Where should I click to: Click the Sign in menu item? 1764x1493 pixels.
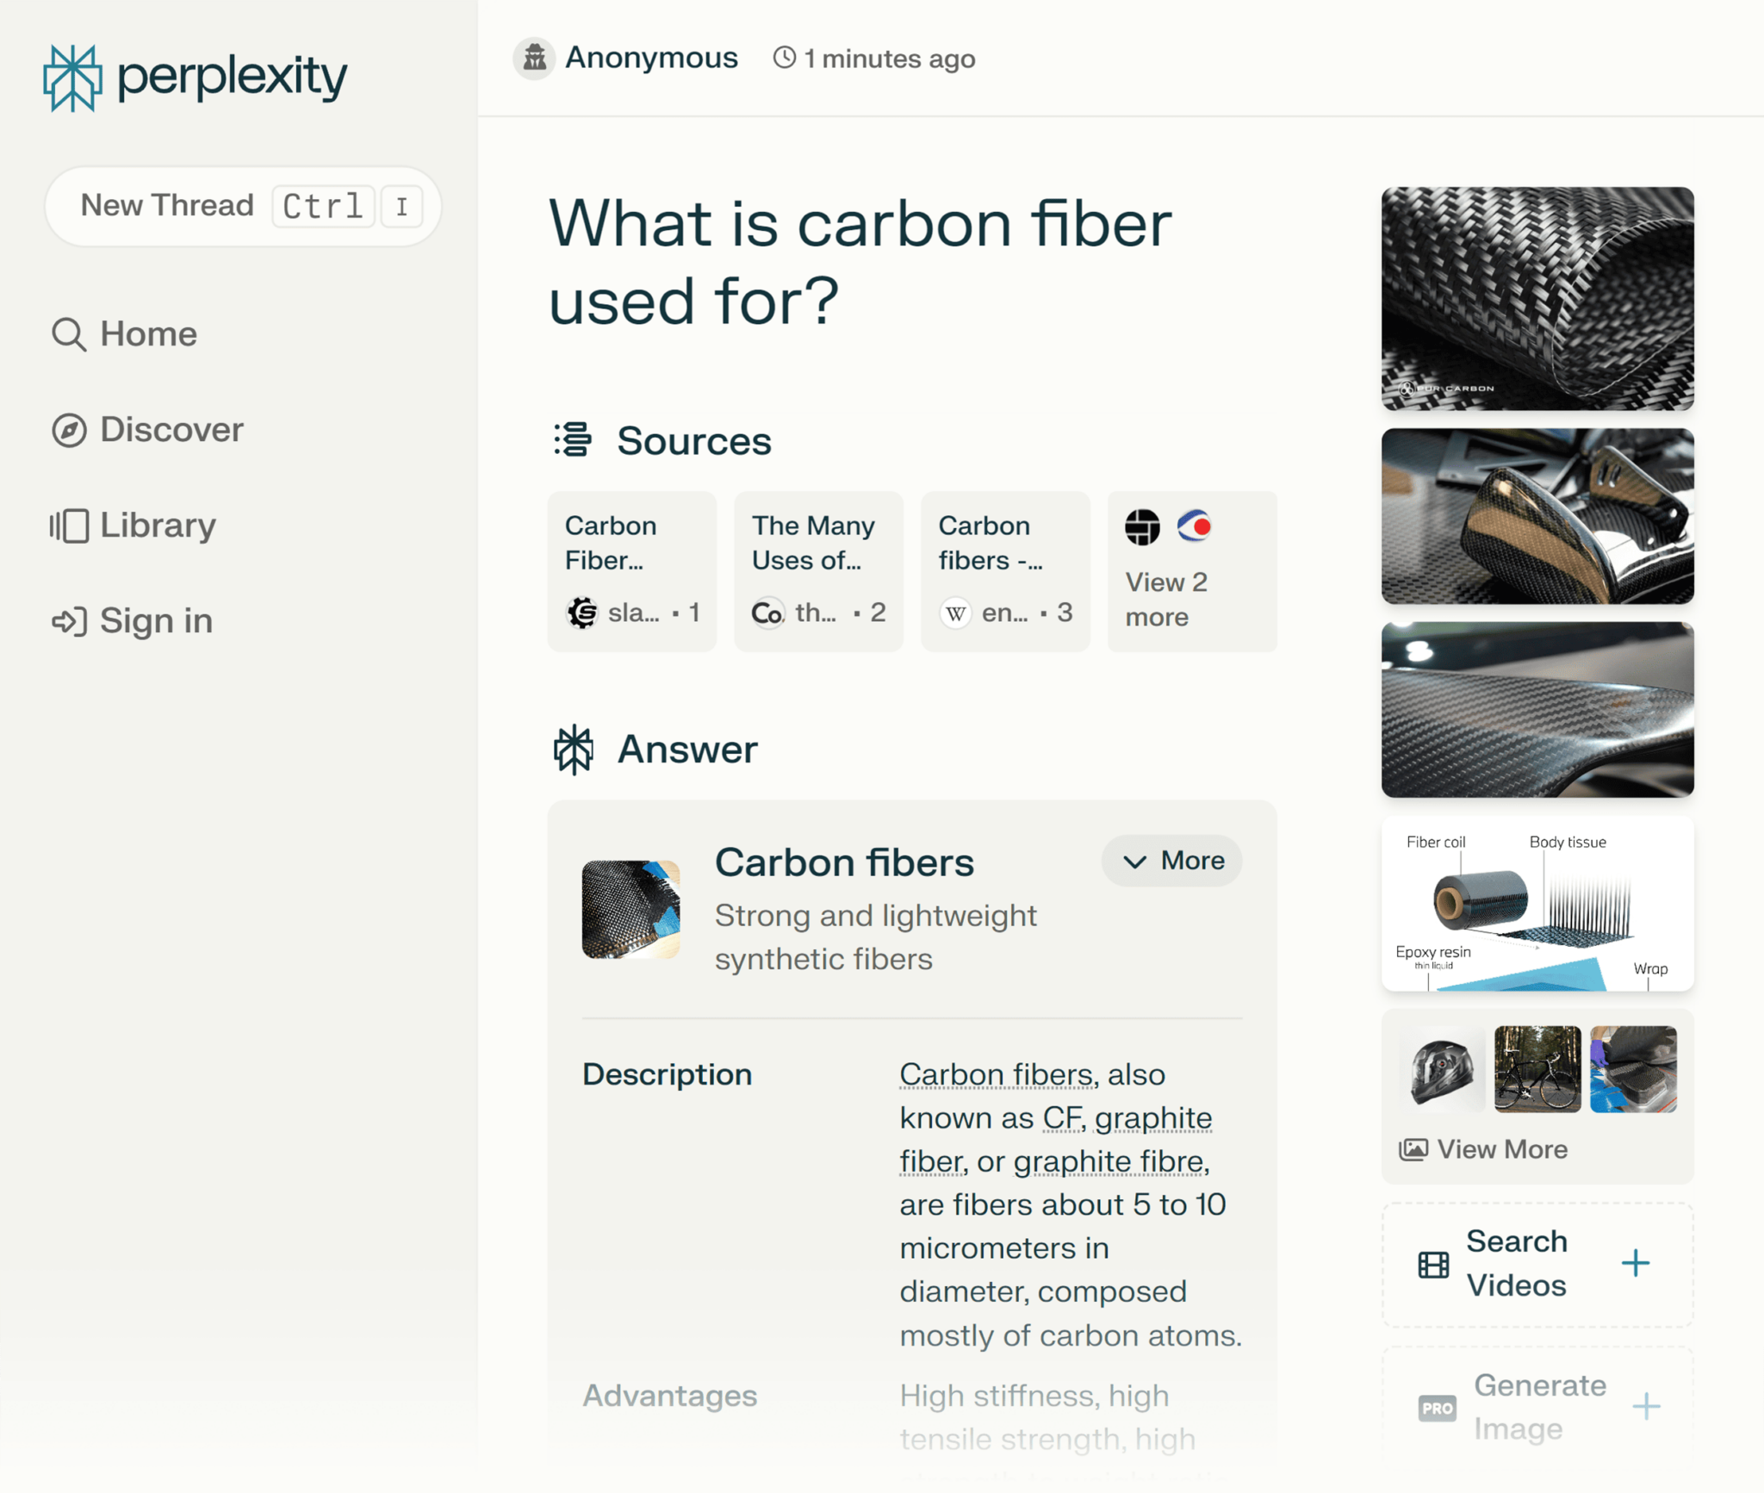tap(154, 619)
